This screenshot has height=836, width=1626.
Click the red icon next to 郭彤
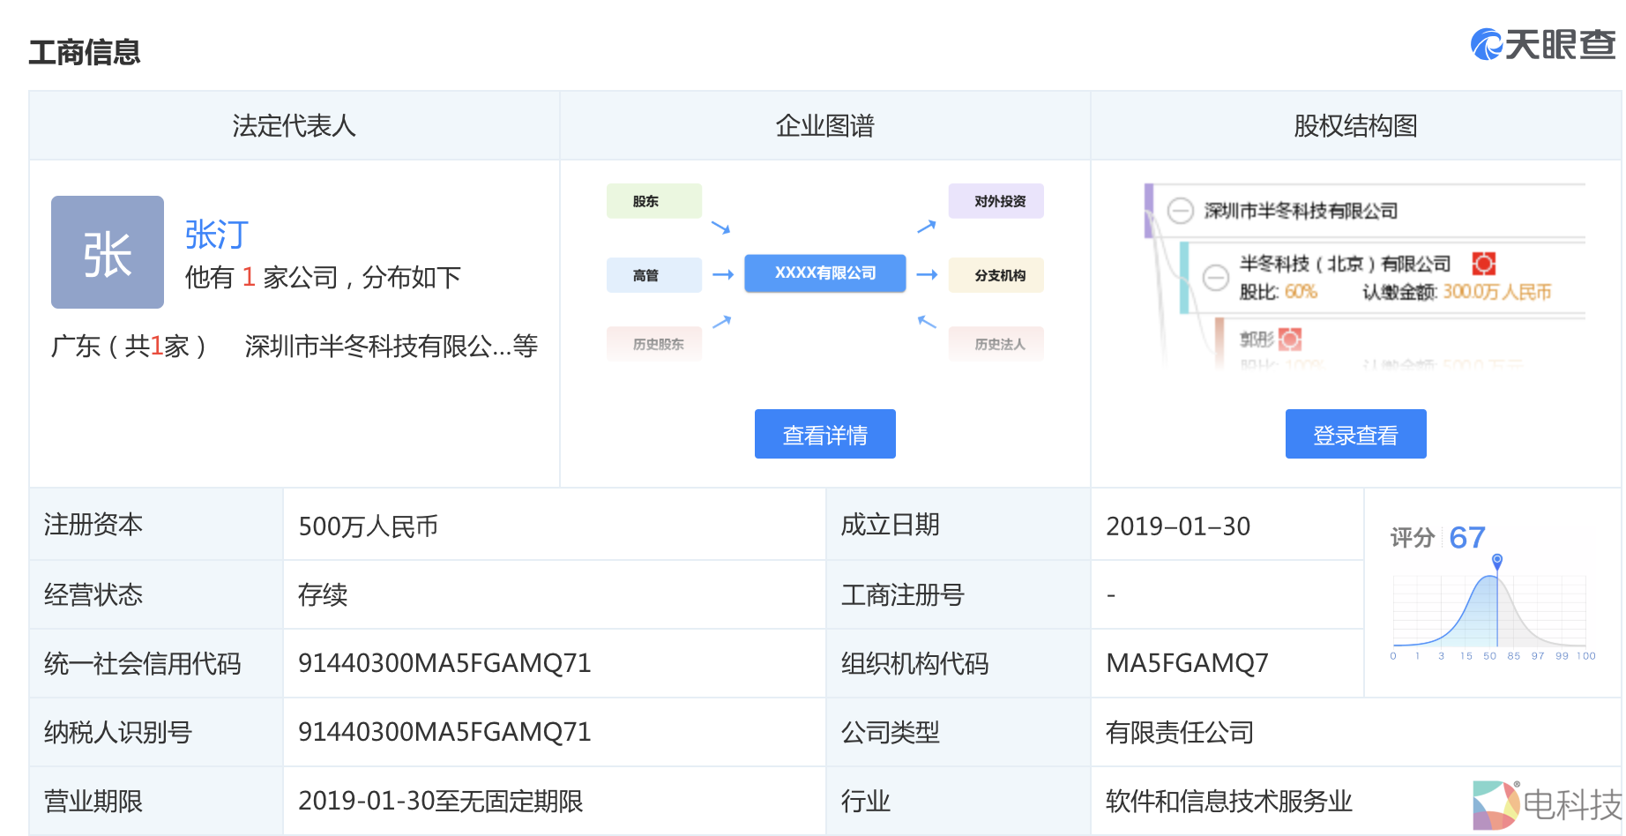pyautogui.click(x=1289, y=339)
